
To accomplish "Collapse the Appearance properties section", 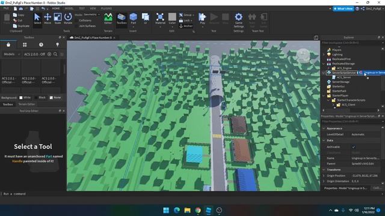I will (324, 128).
